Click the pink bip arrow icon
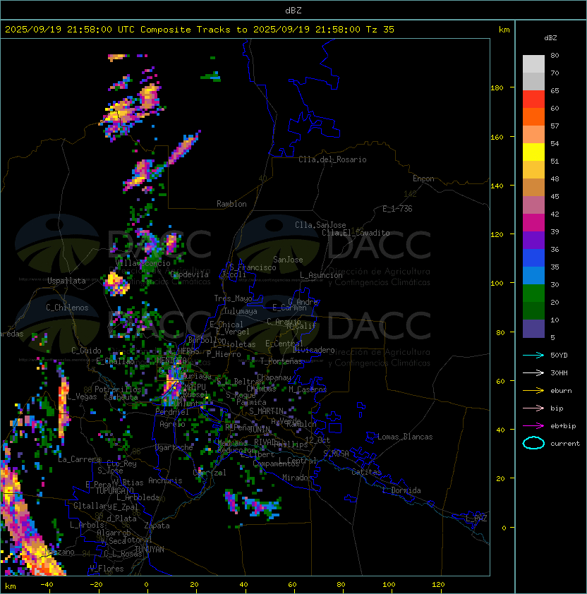 click(x=533, y=408)
